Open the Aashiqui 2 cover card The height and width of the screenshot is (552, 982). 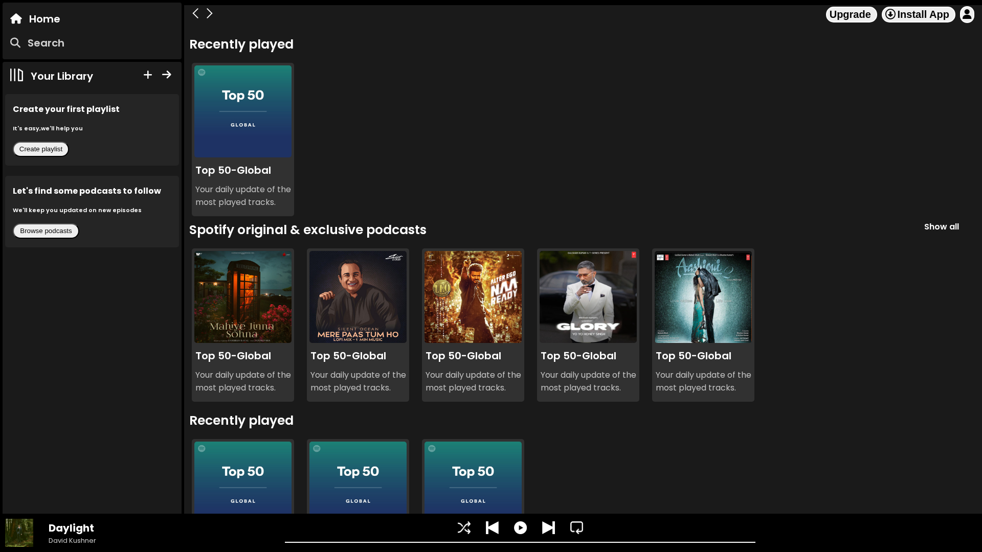click(x=703, y=325)
